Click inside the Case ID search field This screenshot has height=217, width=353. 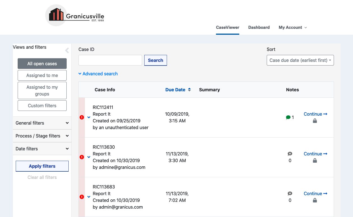pos(110,60)
